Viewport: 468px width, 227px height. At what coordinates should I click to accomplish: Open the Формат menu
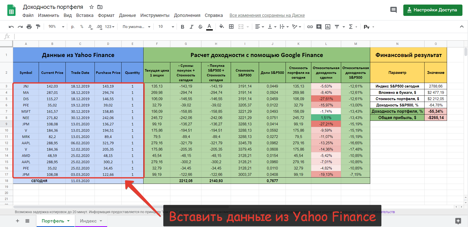pyautogui.click(x=106, y=15)
